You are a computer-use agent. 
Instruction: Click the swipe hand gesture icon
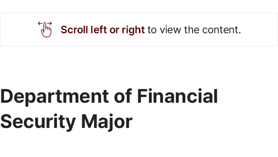[x=45, y=29]
